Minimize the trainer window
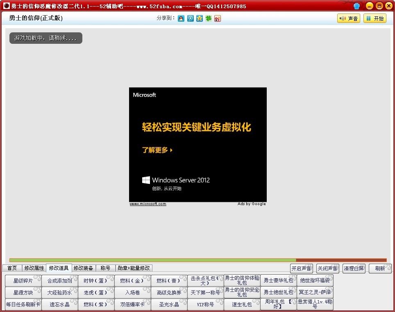395x312 pixels. click(x=369, y=6)
